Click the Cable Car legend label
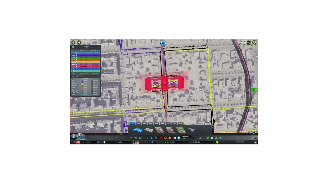 [75, 93]
